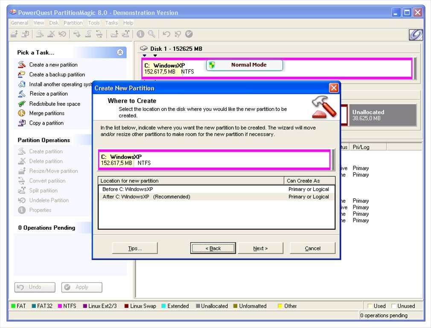431x328 pixels.
Task: Click the Copy a partition task icon
Action: click(22, 123)
